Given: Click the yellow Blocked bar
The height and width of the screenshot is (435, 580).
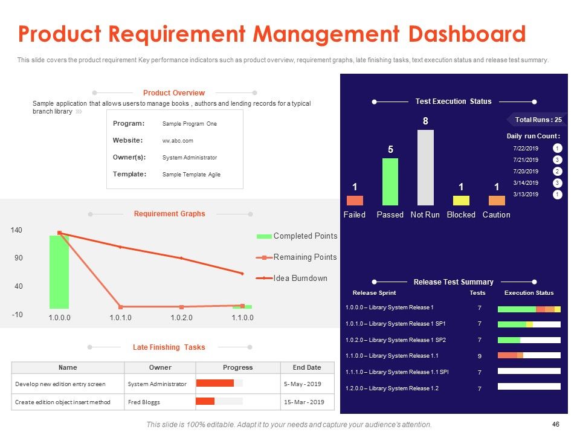Looking at the screenshot, I should 461,201.
